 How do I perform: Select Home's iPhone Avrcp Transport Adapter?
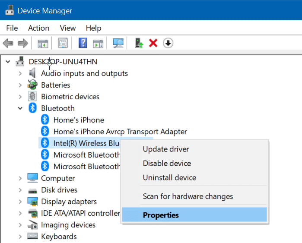120,132
